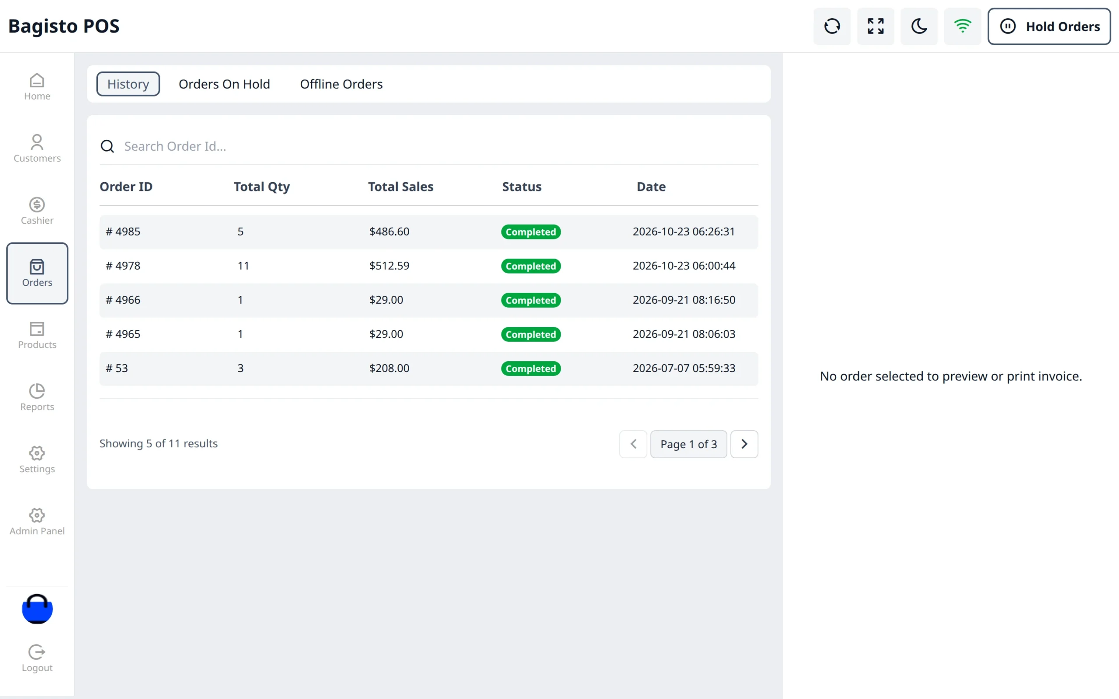1119x699 pixels.
Task: Toggle fullscreen mode icon
Action: tap(876, 26)
